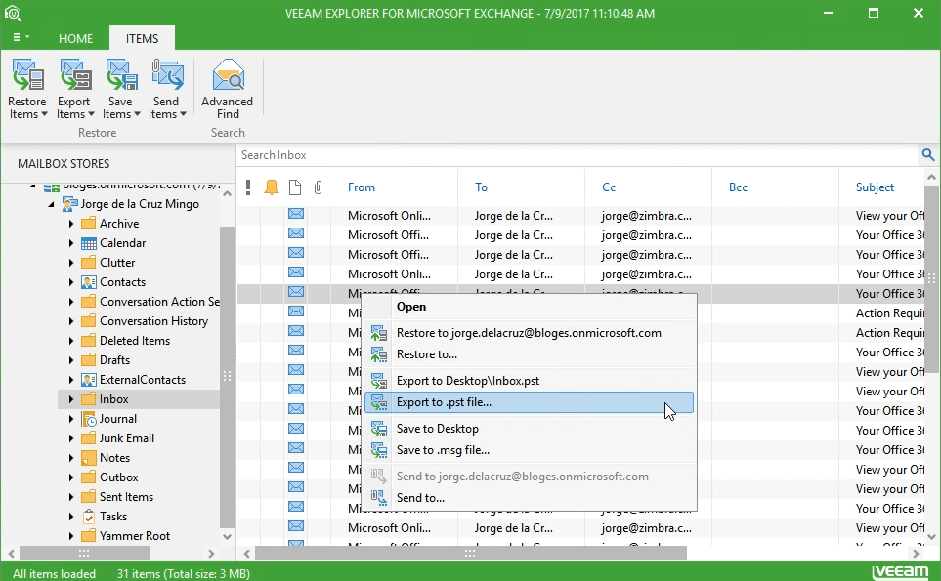Click the folder tree horizontal scrollbar thumb
The width and height of the screenshot is (941, 581).
[x=84, y=553]
